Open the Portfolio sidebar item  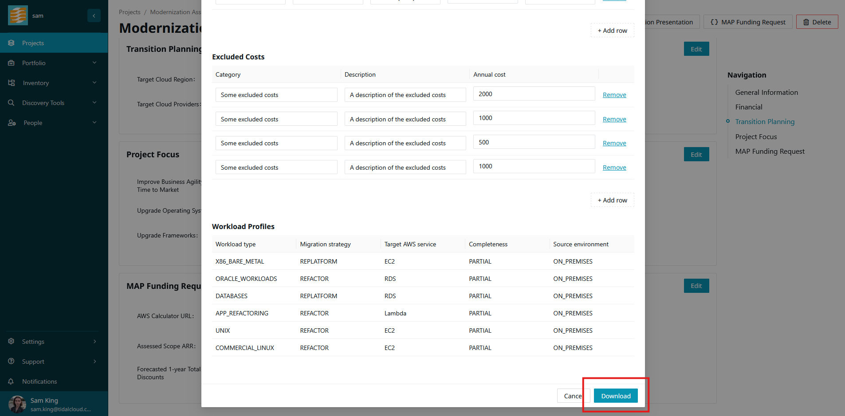pyautogui.click(x=54, y=63)
